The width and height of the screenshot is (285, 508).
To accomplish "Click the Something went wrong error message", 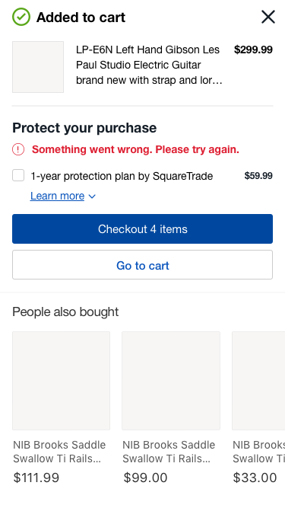I will tap(135, 149).
